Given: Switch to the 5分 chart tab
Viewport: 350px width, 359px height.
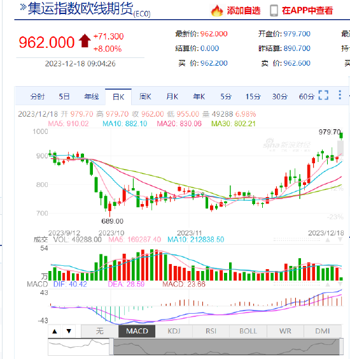Looking at the screenshot, I should pos(226,97).
